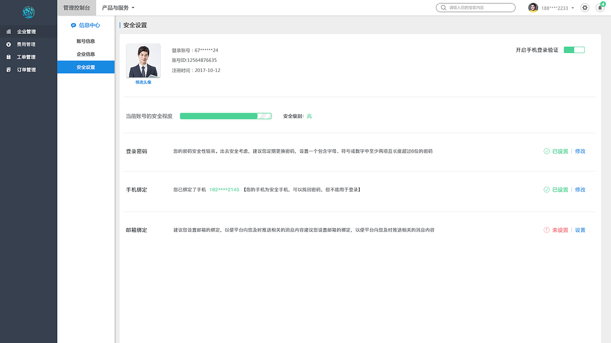Toggle the 开启手机登录验证 switch
This screenshot has height=343, width=611.
[574, 50]
